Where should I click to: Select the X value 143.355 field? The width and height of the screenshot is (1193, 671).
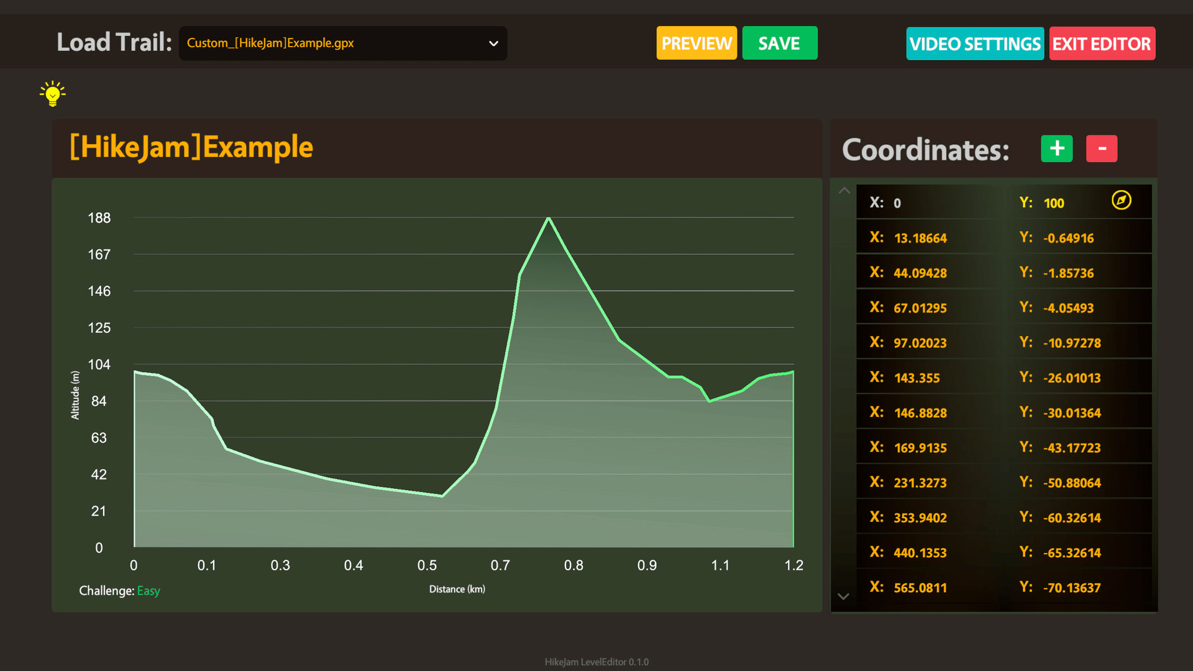(916, 378)
